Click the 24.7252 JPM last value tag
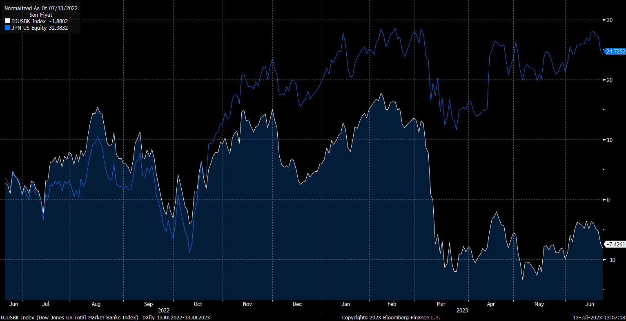 click(x=615, y=51)
